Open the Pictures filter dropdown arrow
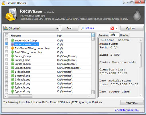This screenshot has height=115, width=146. tap(117, 28)
